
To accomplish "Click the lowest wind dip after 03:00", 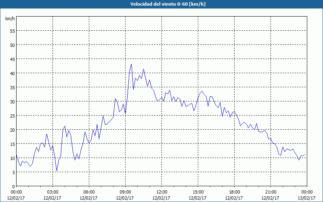I will pos(57,171).
